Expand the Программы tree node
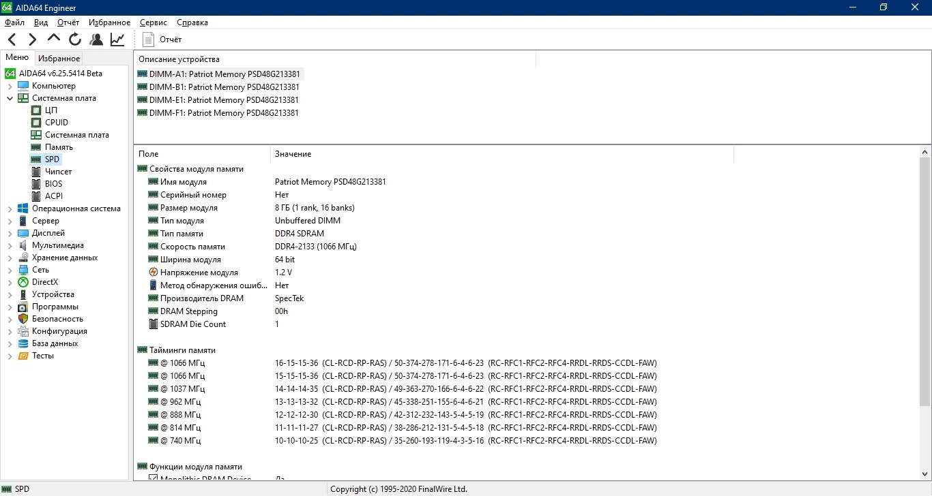 point(10,307)
